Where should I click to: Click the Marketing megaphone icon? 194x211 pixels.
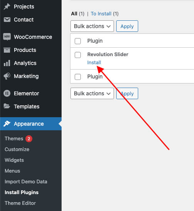(7, 76)
